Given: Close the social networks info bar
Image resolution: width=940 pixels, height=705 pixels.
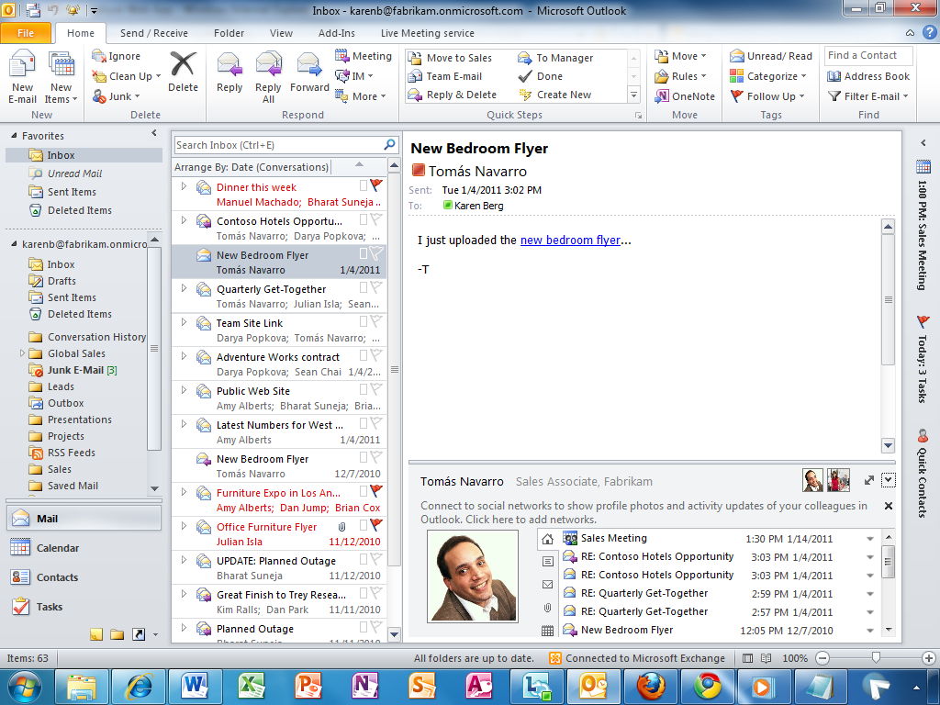Looking at the screenshot, I should pyautogui.click(x=889, y=506).
